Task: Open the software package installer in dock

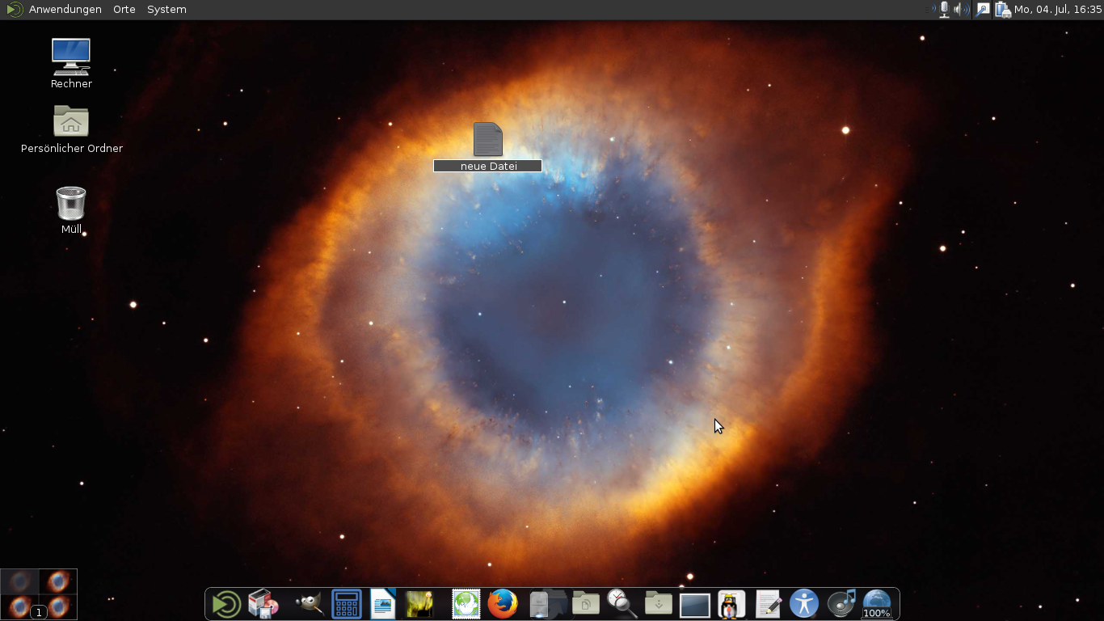Action: click(x=263, y=604)
